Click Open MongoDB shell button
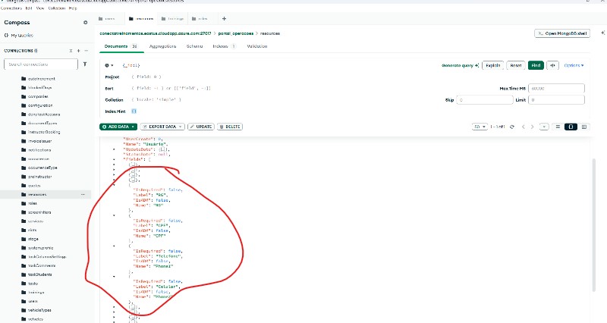The image size is (607, 323). coord(562,33)
